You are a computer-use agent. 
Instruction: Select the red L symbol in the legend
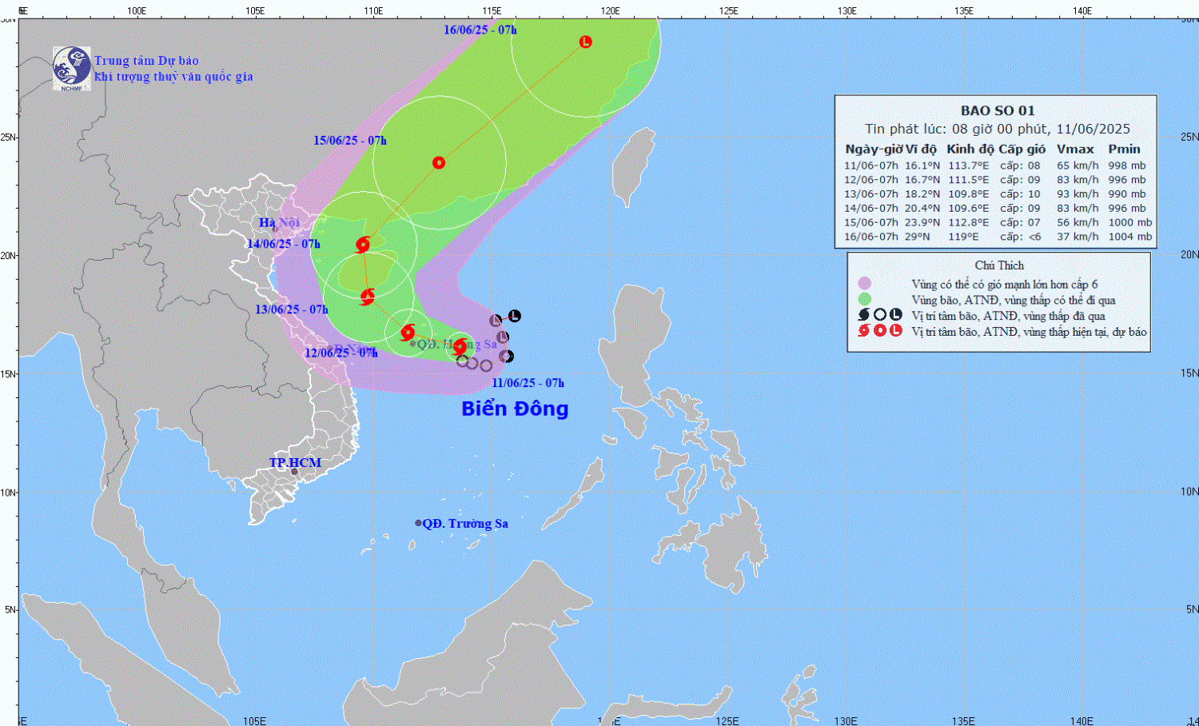[896, 331]
